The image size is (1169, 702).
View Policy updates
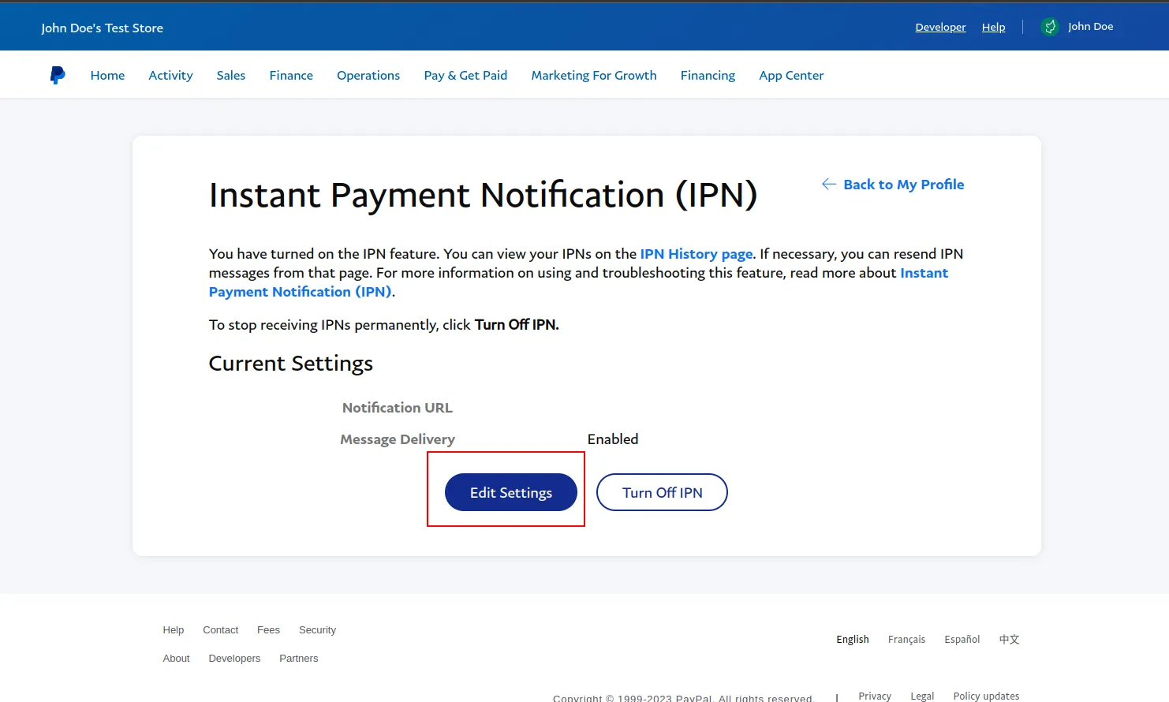coord(986,695)
